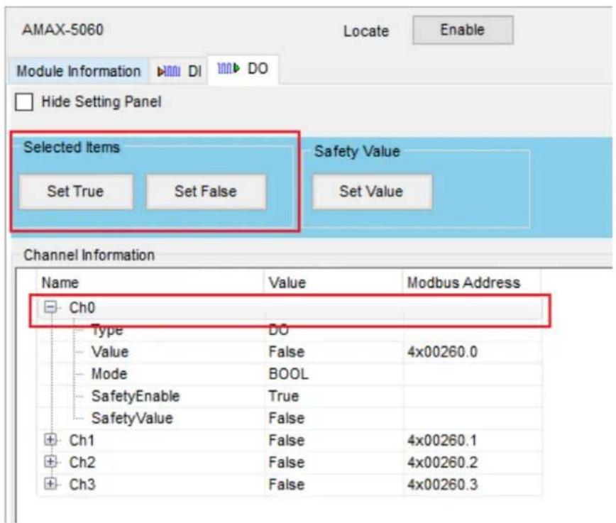Click the Value column header
Viewport: 616px width, 523px height.
333,282
